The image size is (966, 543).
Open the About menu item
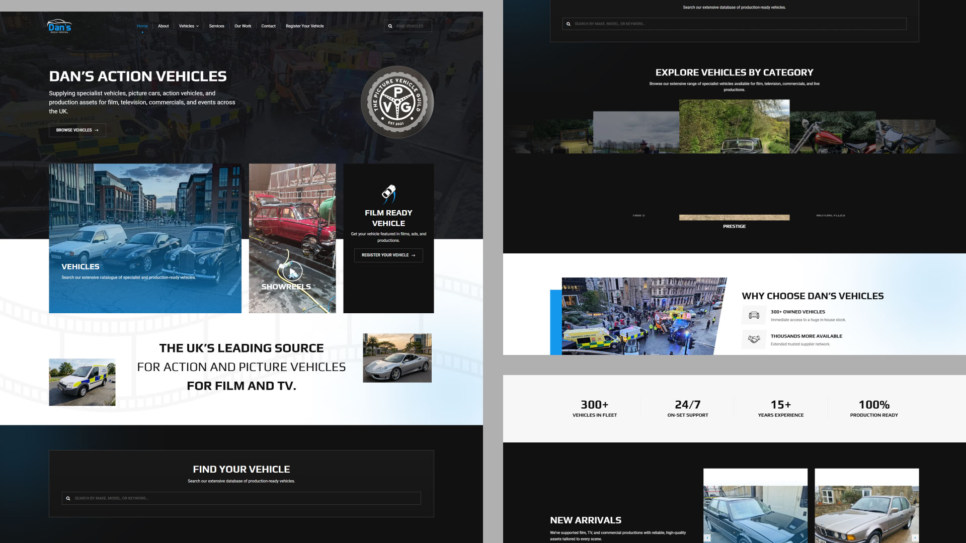164,26
